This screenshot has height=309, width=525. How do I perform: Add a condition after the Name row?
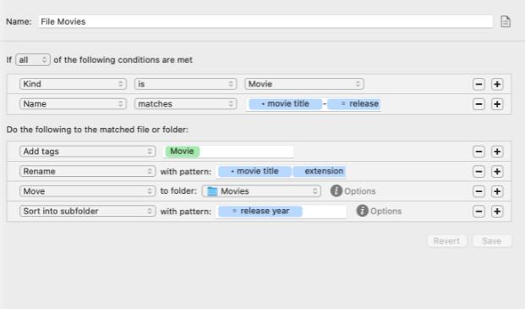tap(497, 104)
